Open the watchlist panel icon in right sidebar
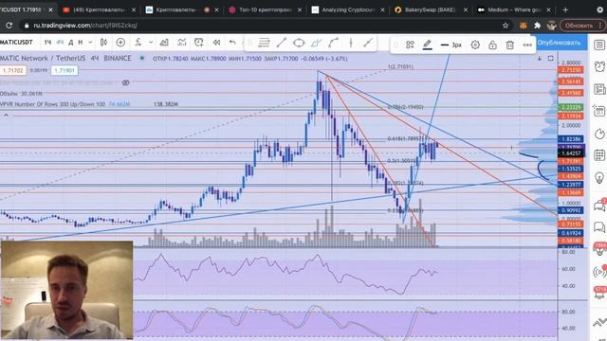Screen dimensions: 607x341 point(599,45)
